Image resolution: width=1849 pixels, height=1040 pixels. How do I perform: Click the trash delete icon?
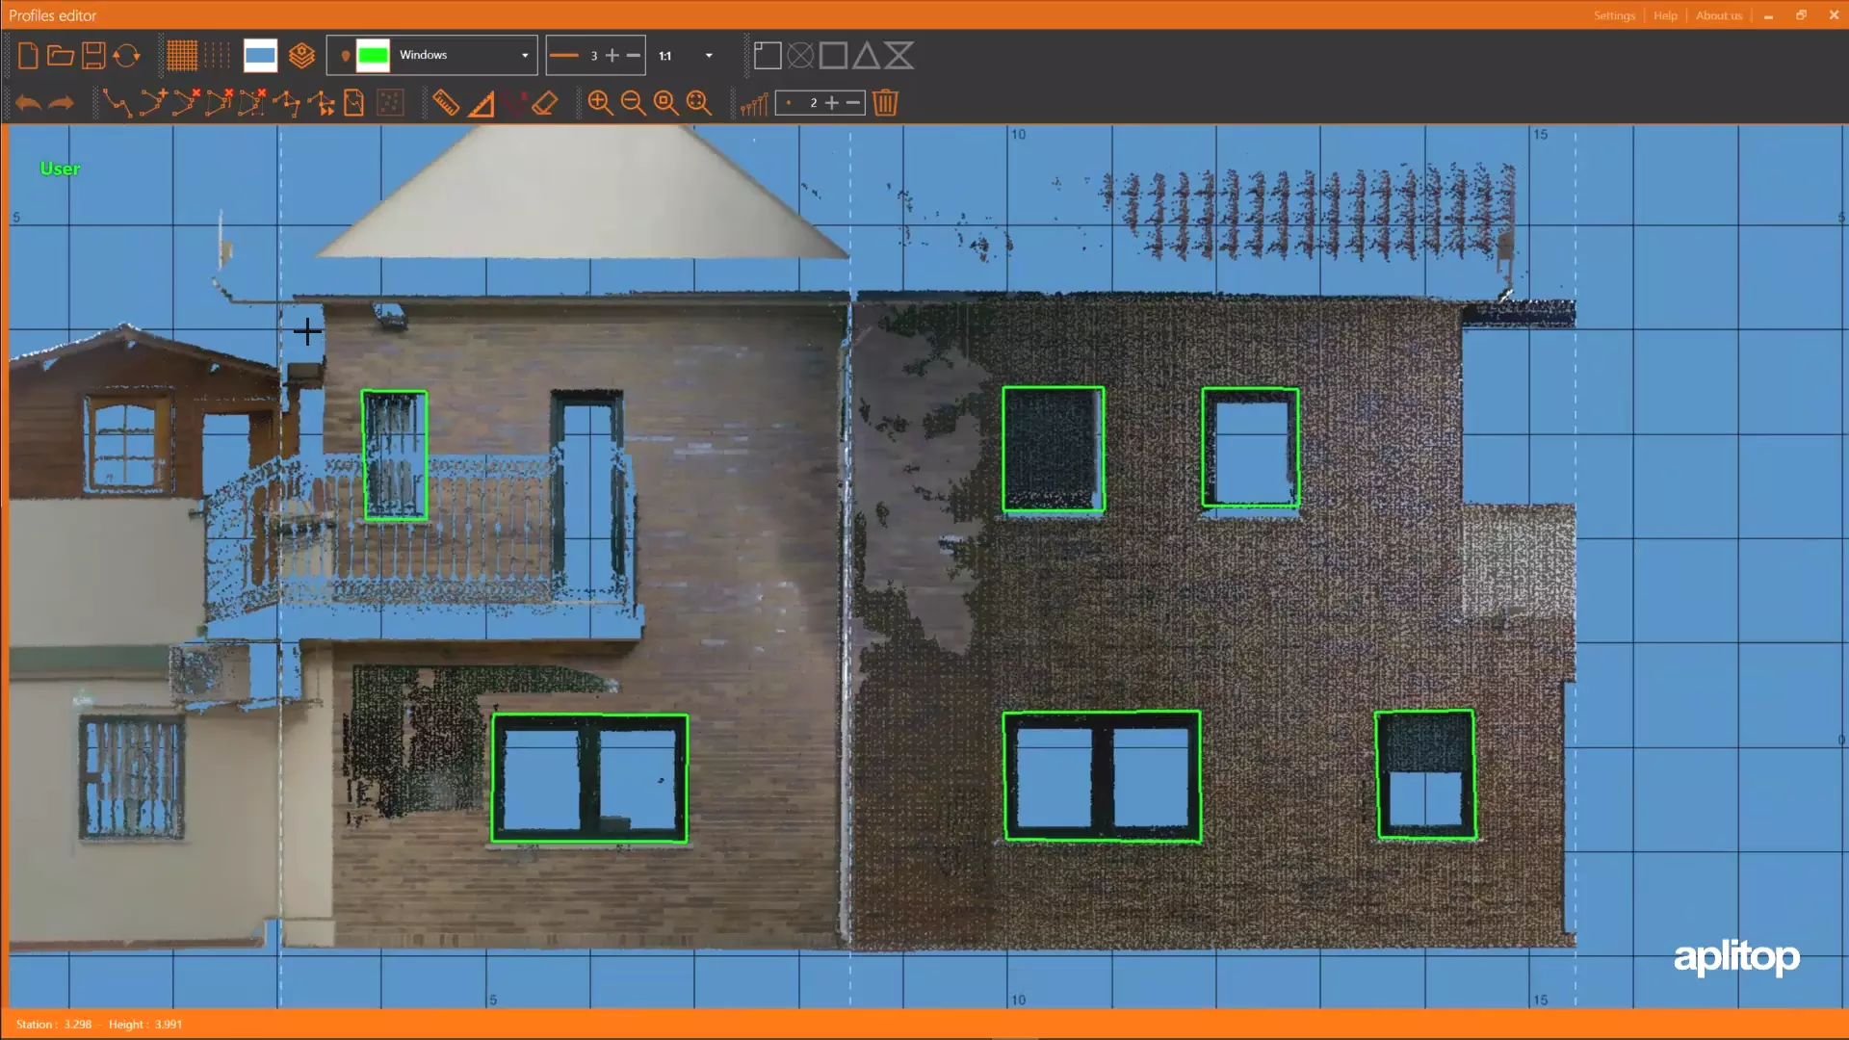(886, 103)
